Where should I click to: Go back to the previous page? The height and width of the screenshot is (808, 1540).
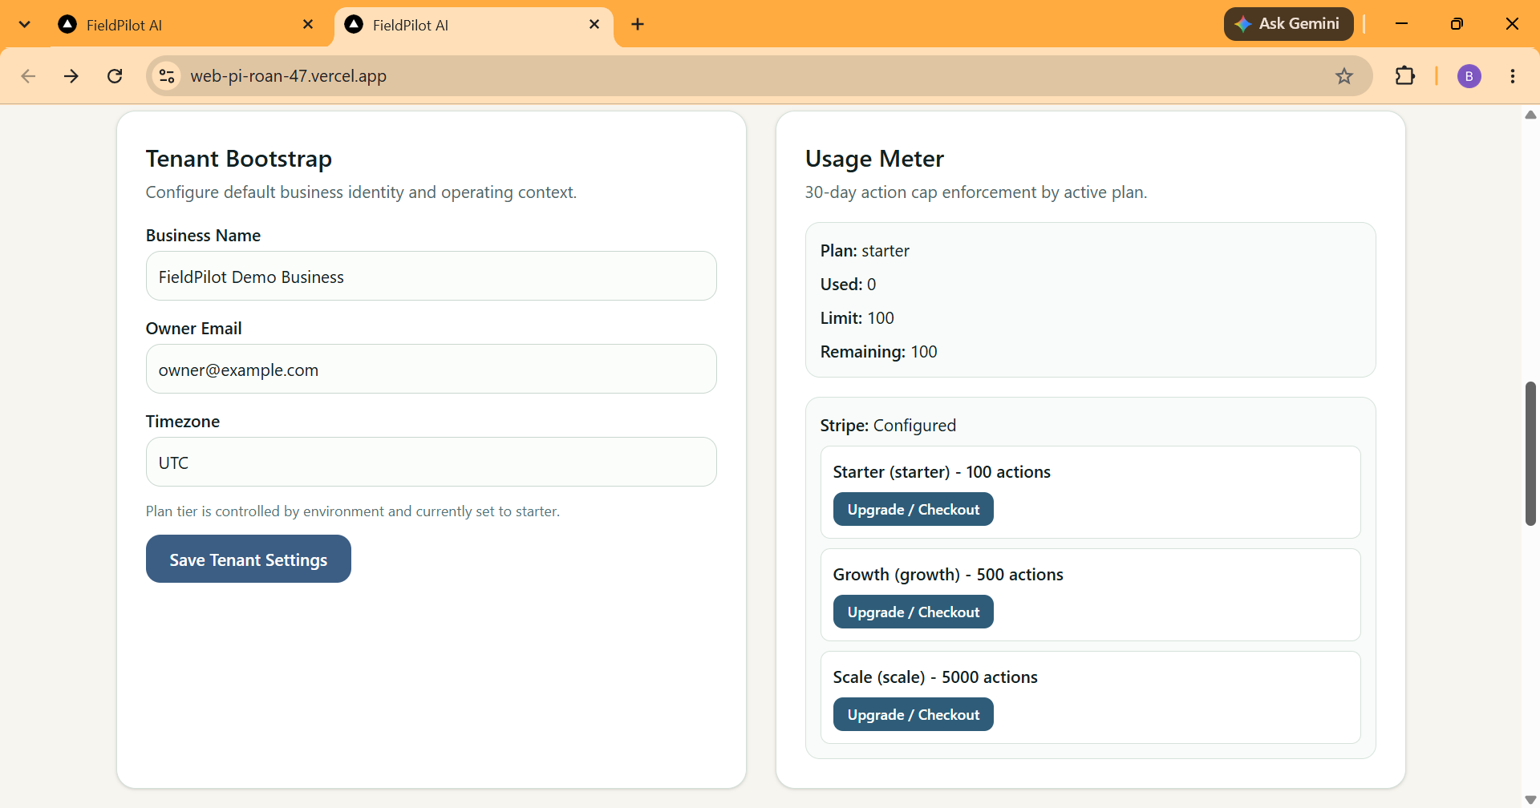click(x=28, y=76)
